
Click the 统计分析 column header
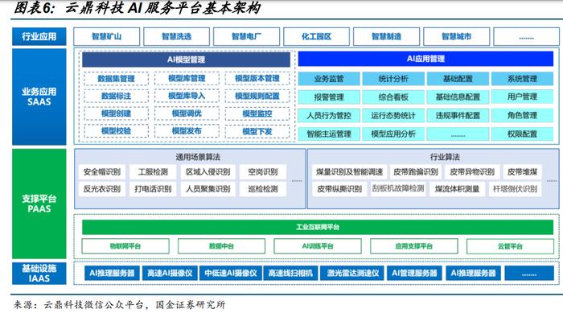tap(393, 79)
